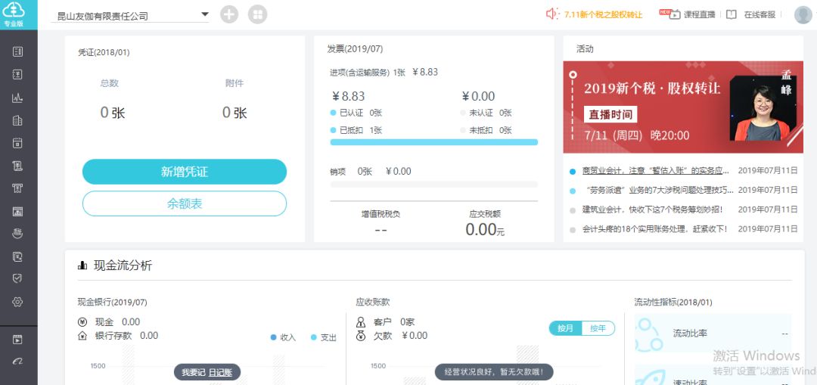Screen dimensions: 817x385
Task: Switch the chart toggle to 按月
Action: pyautogui.click(x=566, y=328)
